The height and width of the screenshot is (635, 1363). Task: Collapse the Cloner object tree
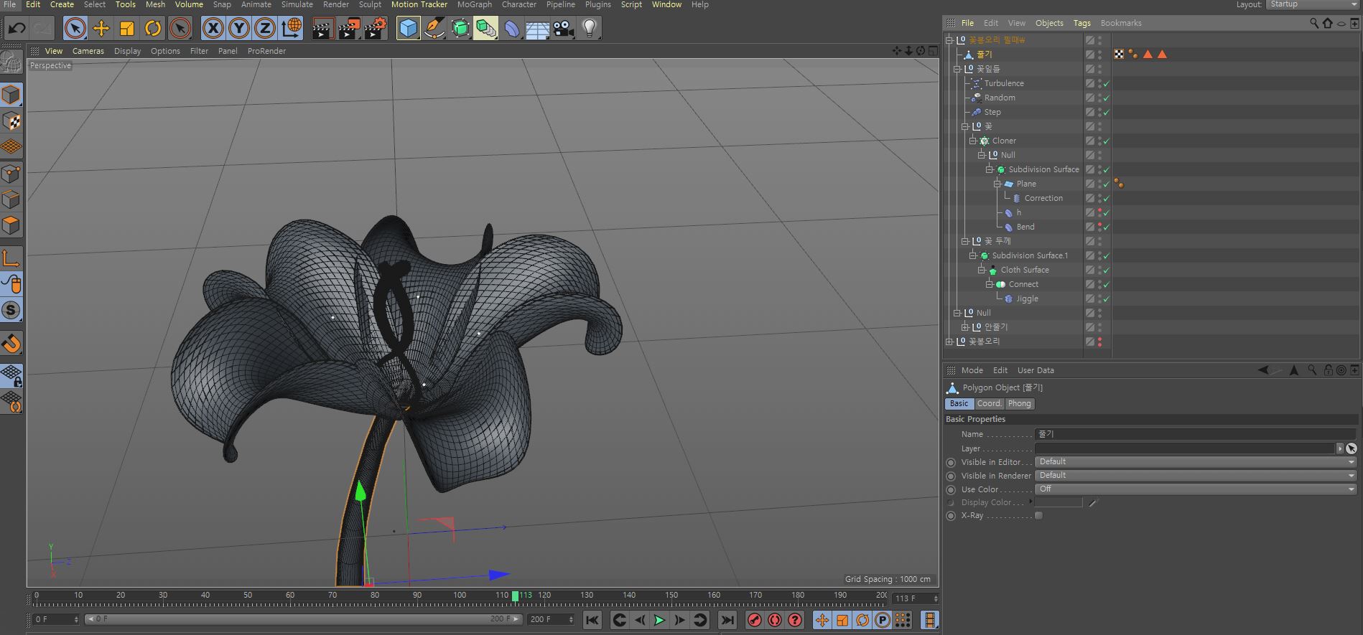(x=972, y=141)
